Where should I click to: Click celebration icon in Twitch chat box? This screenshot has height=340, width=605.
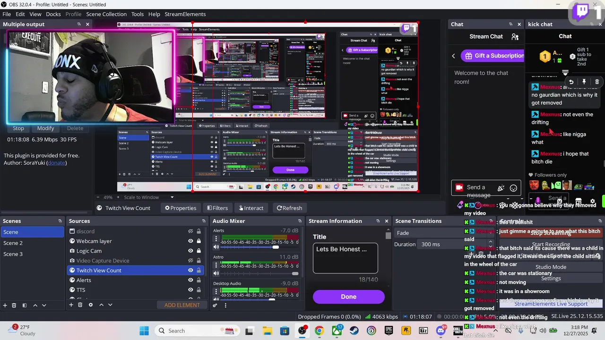click(x=501, y=188)
